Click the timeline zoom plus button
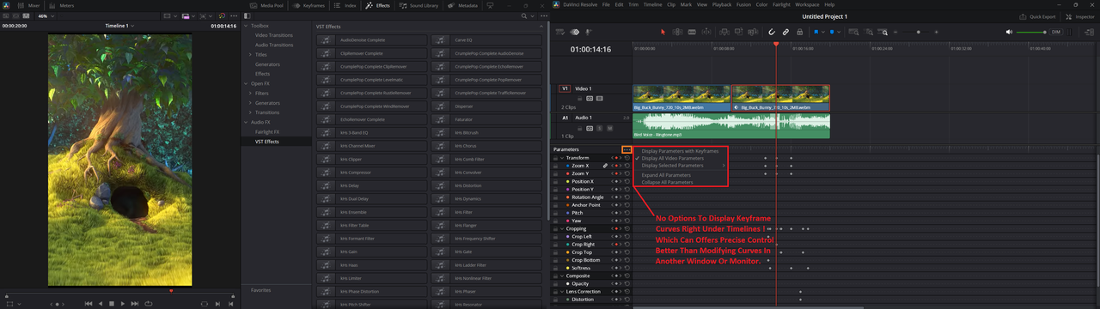1100x309 pixels. [936, 32]
